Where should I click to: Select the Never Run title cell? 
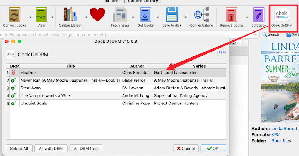[70, 80]
